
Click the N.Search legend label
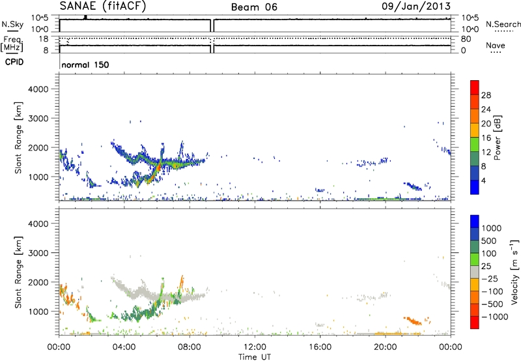[503, 24]
